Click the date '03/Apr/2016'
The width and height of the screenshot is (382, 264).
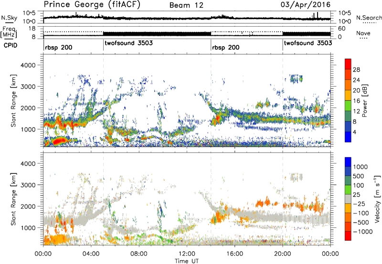[x=306, y=5]
